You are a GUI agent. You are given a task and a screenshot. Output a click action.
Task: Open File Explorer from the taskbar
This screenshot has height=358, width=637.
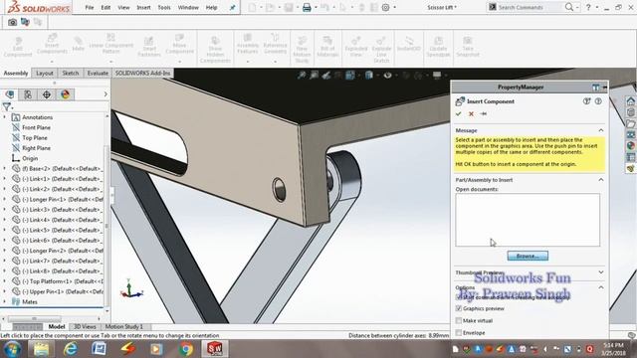(41, 349)
